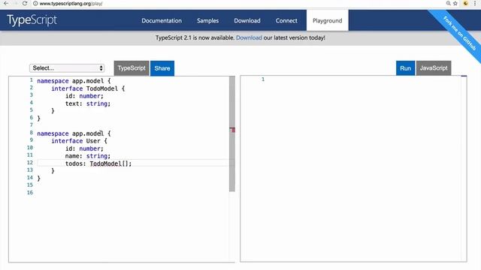
Task: Click 'interface TodoModel {' on line 2
Action: click(88, 88)
